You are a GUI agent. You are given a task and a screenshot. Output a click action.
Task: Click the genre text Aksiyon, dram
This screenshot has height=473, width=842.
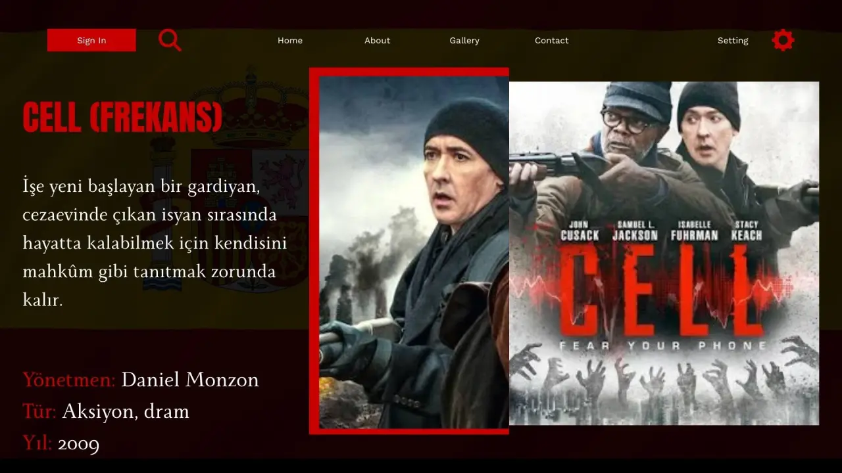coord(126,411)
